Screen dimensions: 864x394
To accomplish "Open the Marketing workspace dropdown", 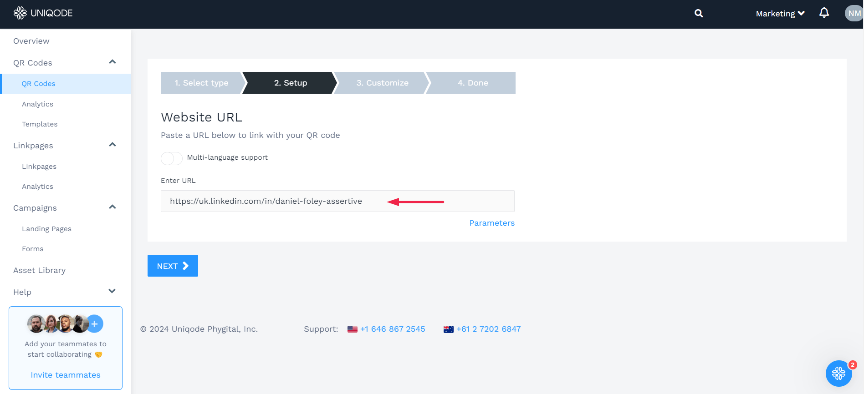I will tap(780, 14).
